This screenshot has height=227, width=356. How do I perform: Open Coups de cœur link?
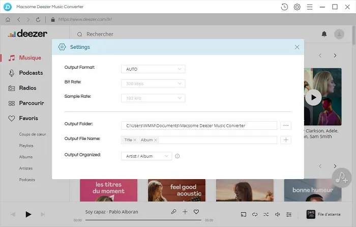[33, 134]
